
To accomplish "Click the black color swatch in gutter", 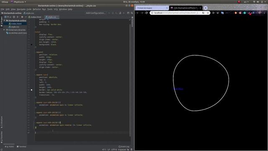I will 31,44.
